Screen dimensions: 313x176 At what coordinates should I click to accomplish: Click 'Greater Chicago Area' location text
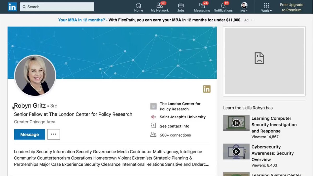coord(35,122)
